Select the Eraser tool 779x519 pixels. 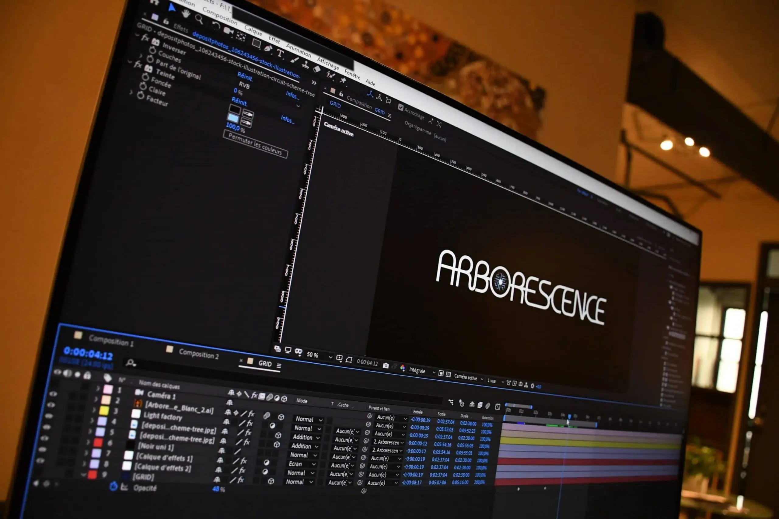coord(317,69)
